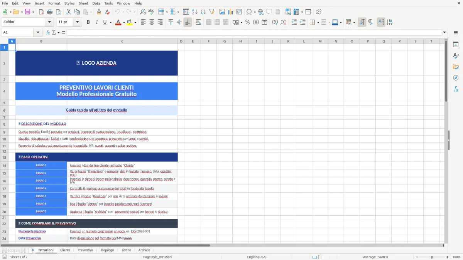This screenshot has height=260, width=463.
Task: Click the zoom slider in status bar
Action: (x=432, y=257)
